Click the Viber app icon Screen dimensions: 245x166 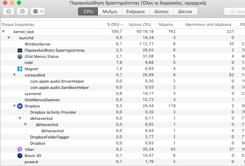tap(20, 149)
